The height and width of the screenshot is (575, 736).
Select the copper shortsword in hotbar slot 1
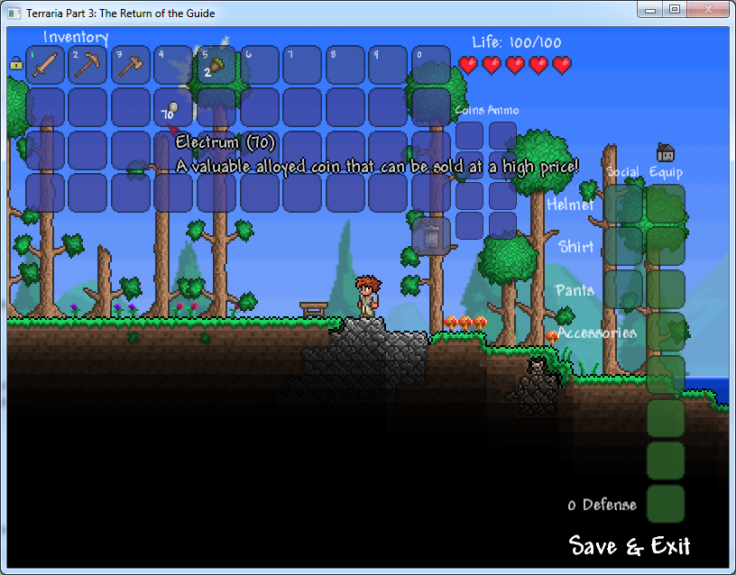point(44,65)
